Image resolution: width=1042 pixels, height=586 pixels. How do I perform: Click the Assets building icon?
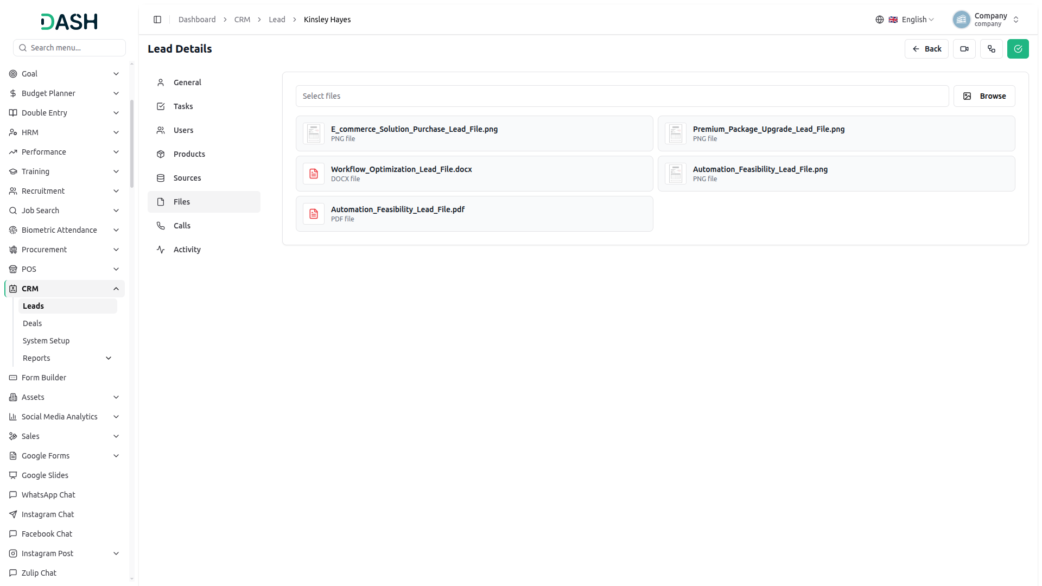(13, 397)
